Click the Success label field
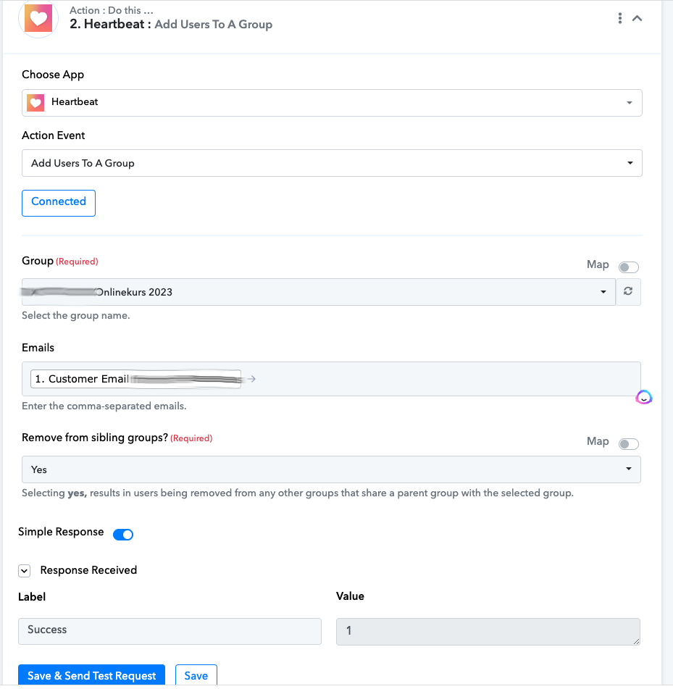This screenshot has width=673, height=689. click(170, 632)
